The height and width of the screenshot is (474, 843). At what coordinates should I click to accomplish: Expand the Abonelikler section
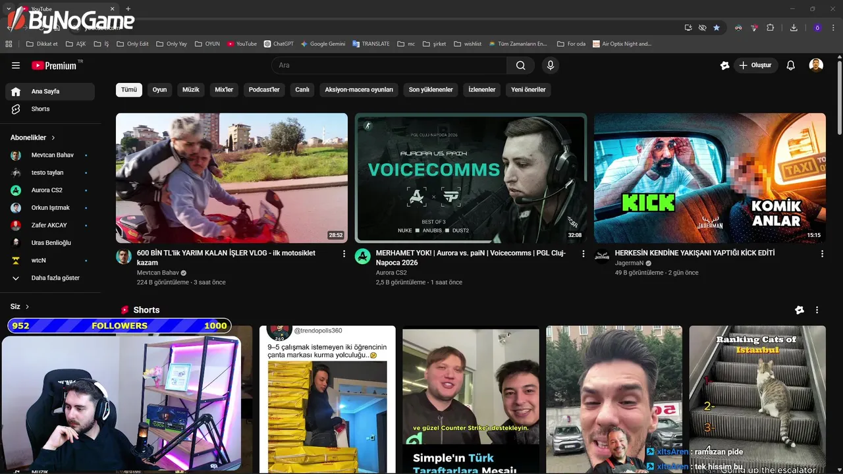pos(33,138)
